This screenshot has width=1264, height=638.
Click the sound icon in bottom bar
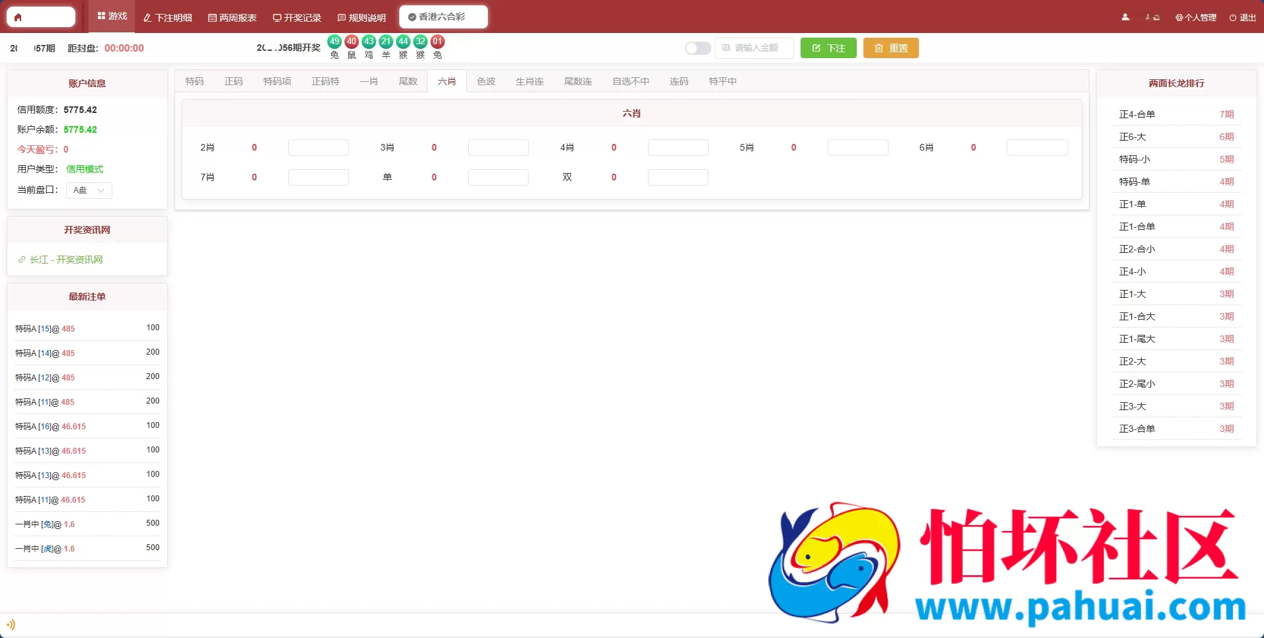coord(11,624)
